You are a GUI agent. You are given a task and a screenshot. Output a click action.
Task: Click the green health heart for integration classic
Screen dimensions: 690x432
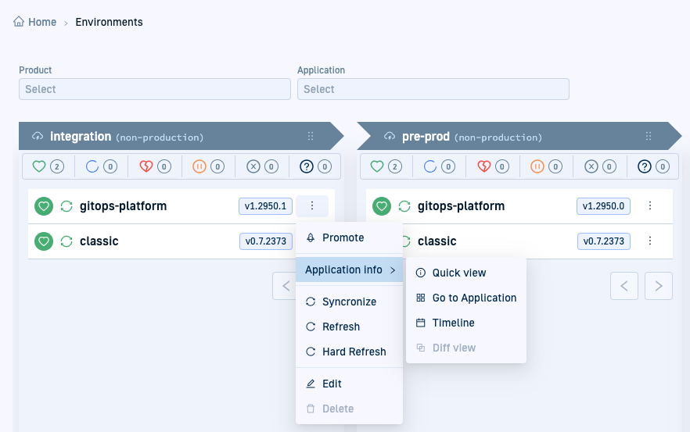tap(44, 241)
